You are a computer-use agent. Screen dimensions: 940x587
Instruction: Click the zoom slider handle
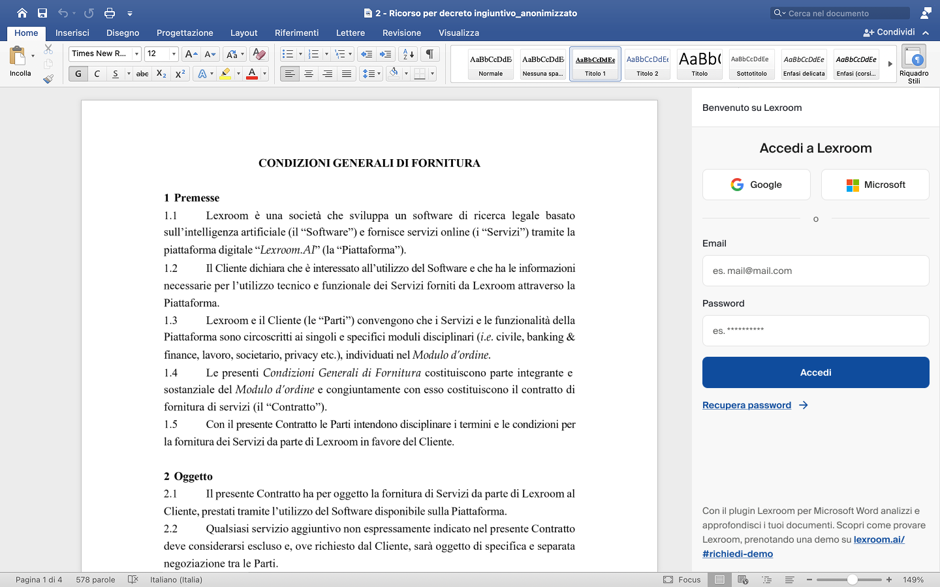853,580
